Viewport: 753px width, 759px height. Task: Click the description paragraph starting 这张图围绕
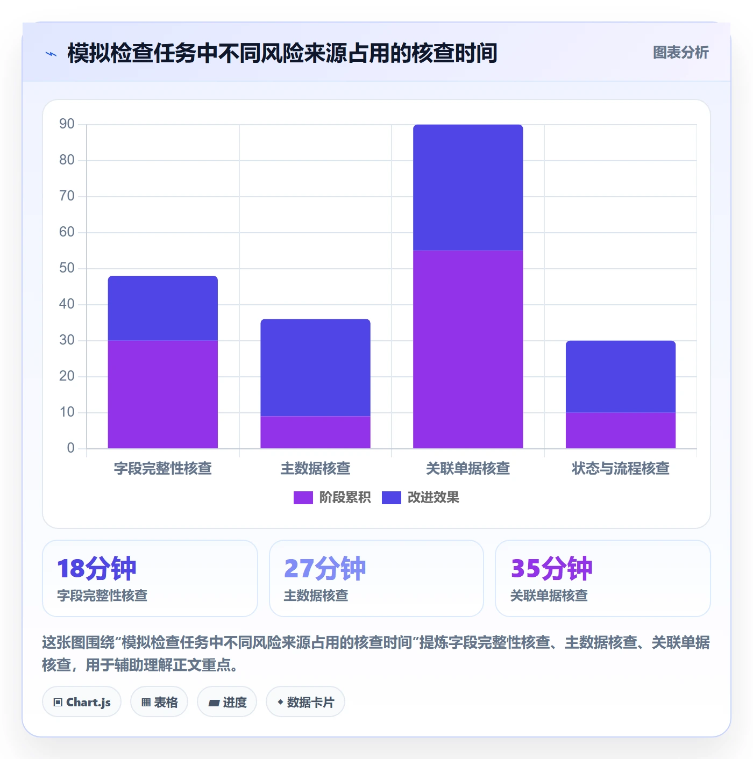376,654
